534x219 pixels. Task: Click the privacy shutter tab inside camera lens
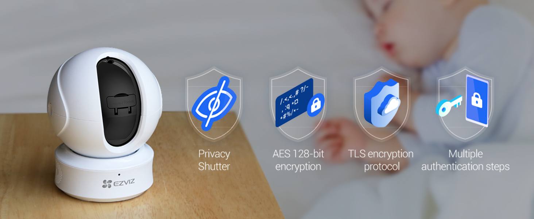click(x=123, y=104)
